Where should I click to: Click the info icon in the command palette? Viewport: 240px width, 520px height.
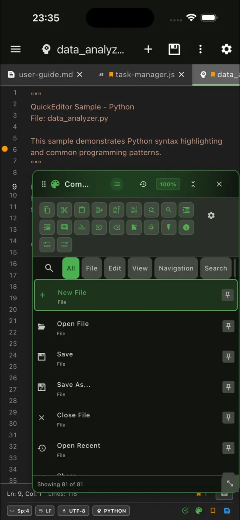click(186, 228)
